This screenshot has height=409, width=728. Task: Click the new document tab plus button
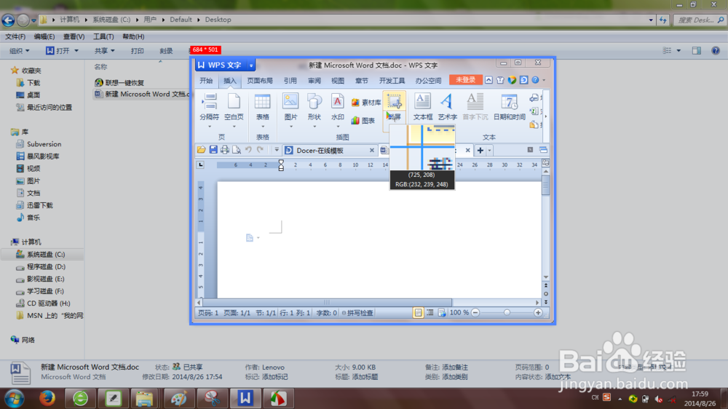(480, 151)
